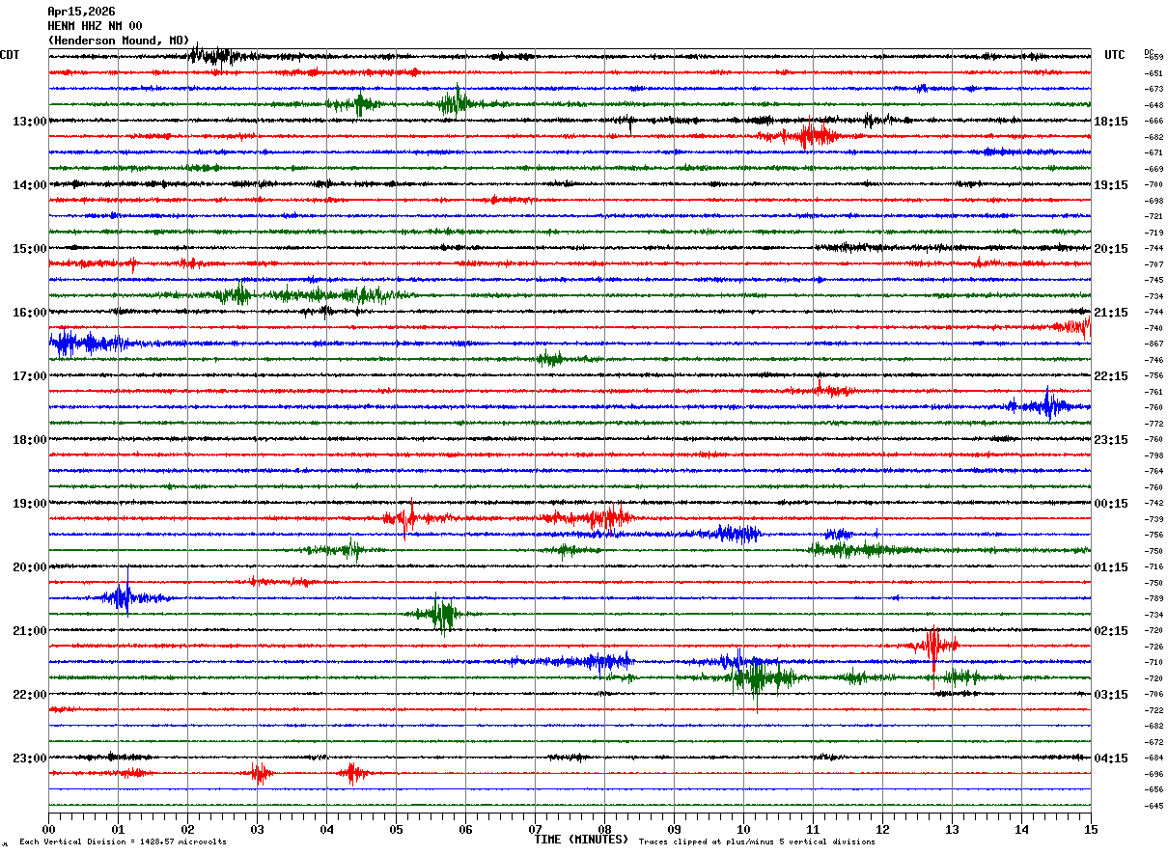
Task: Click minute tick label 03 on the time axis
Action: coord(257,830)
